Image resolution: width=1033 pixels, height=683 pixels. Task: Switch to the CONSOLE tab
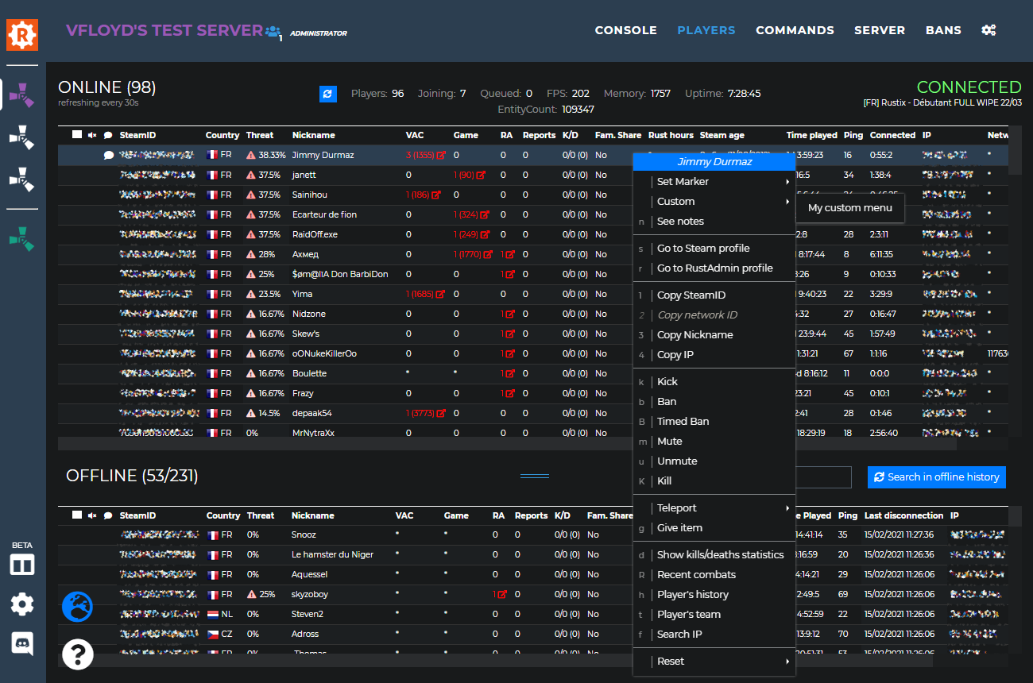coord(626,30)
